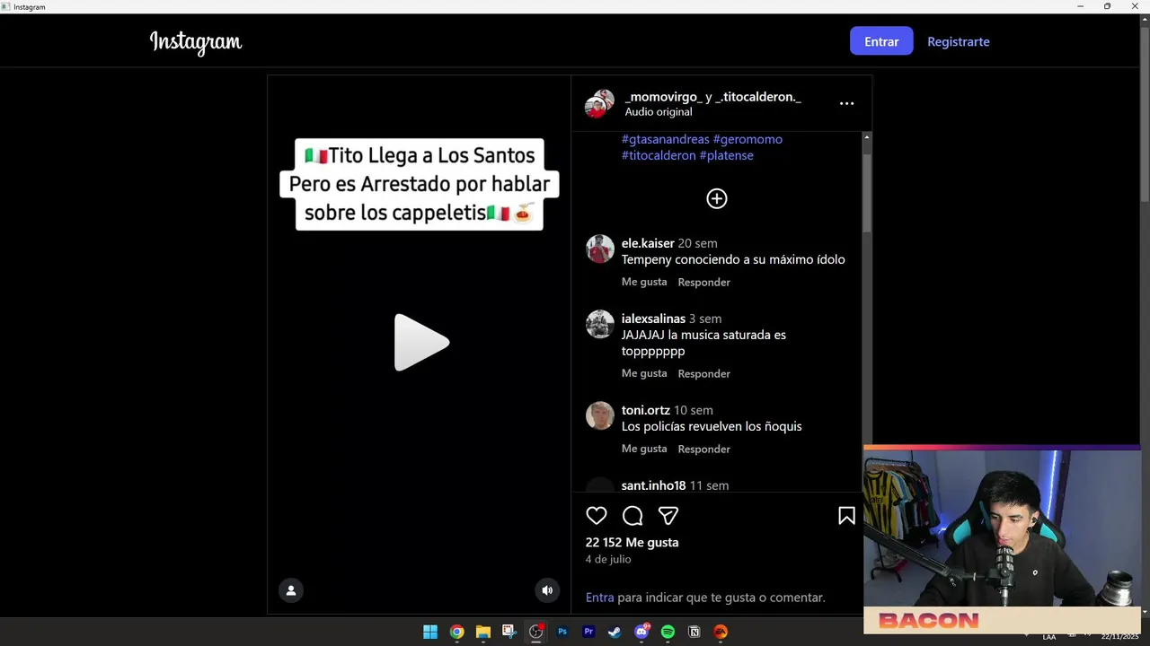Open toni.ortz commenter profile
Screen dimensions: 1150x646
[646, 410]
